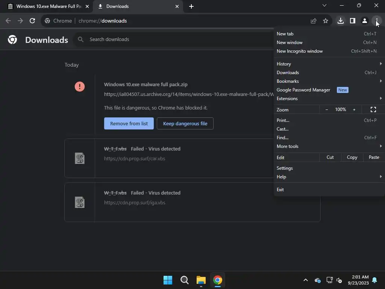Open Settings from the menu
This screenshot has width=385, height=289.
point(329,168)
